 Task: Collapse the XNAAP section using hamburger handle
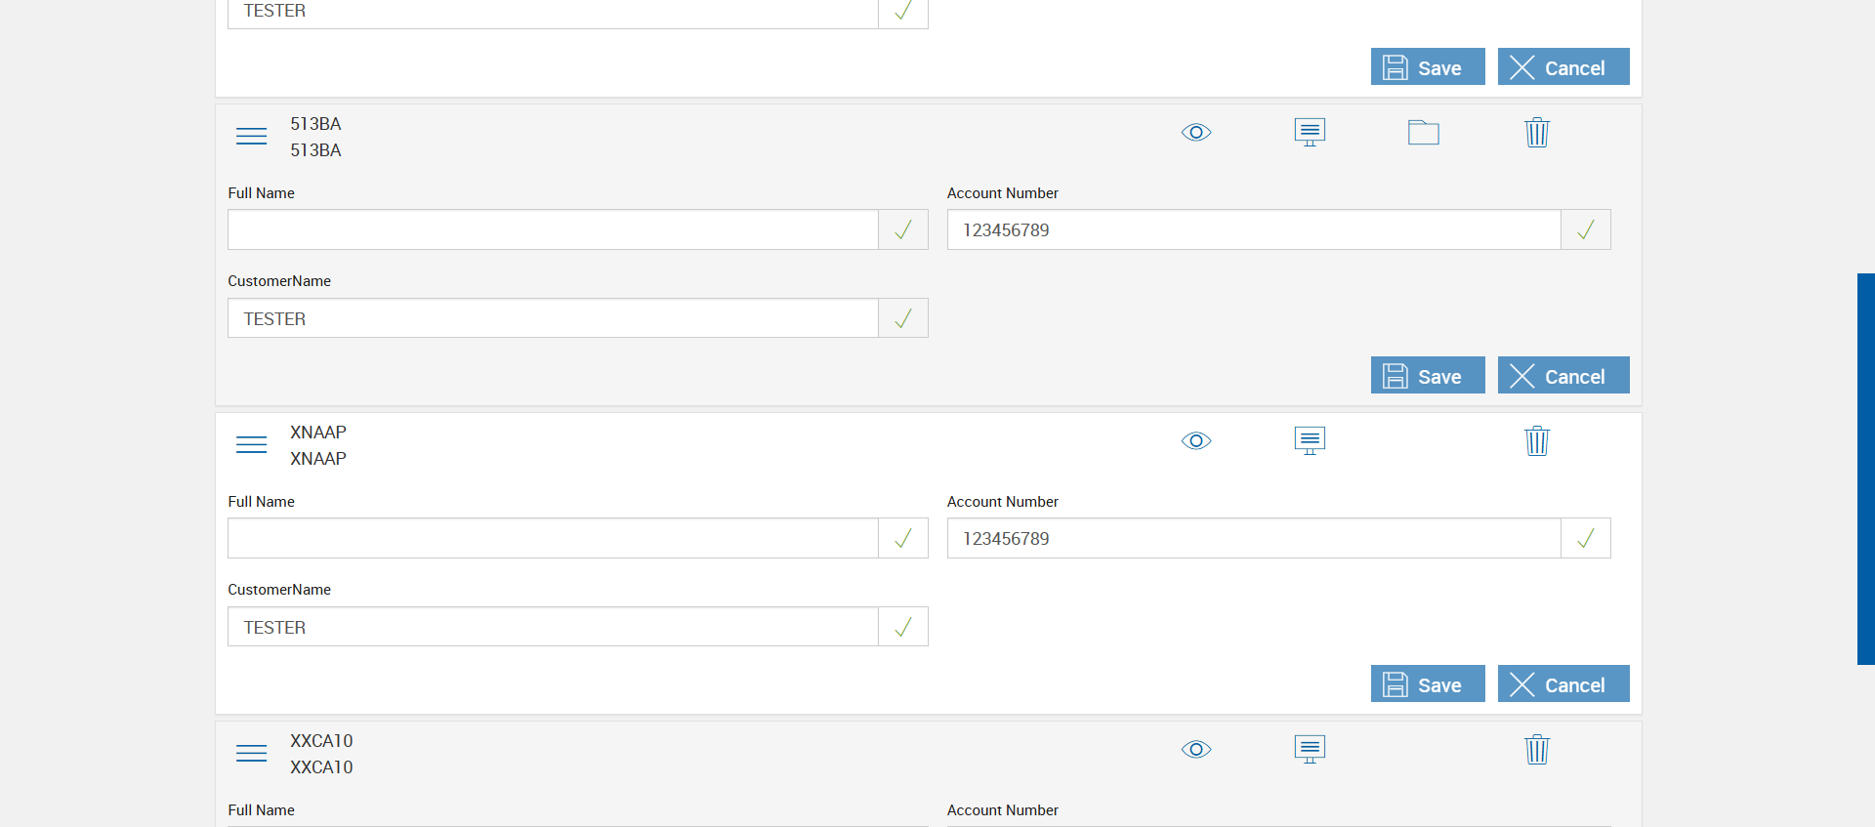[x=251, y=445]
